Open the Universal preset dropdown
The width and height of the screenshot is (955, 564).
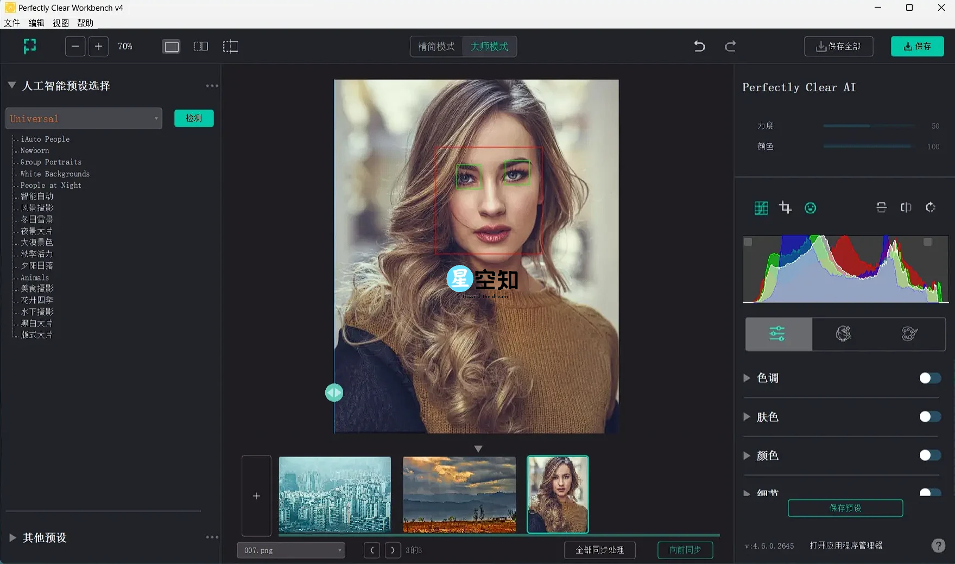click(x=84, y=118)
